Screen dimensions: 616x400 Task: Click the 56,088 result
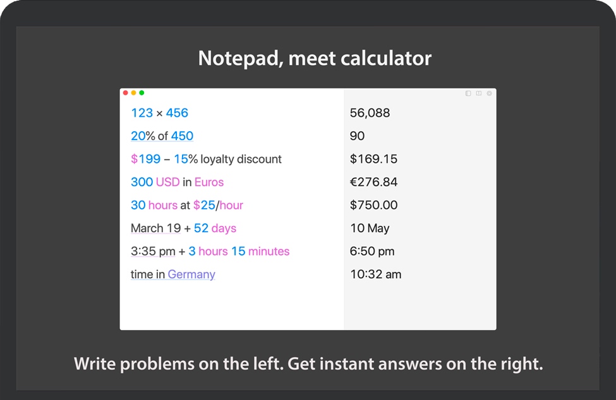(370, 113)
